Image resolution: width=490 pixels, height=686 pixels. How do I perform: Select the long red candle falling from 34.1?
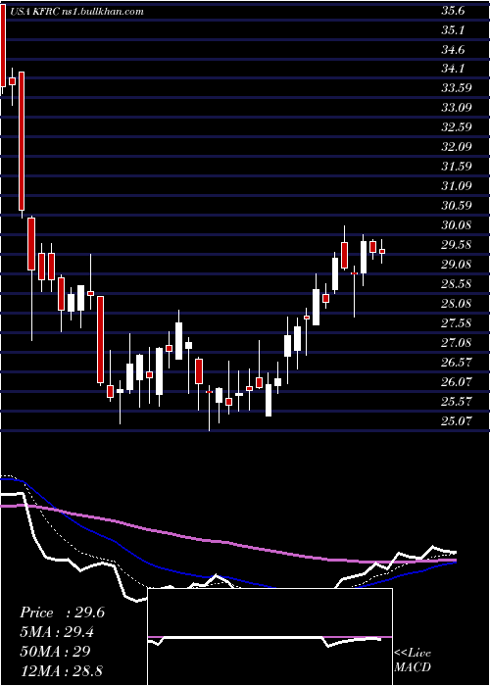pos(21,141)
